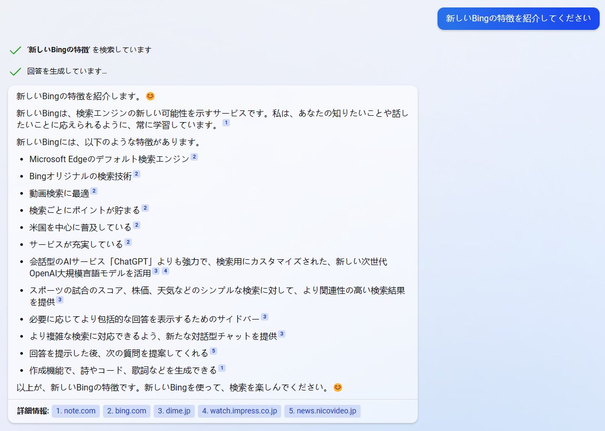605x431 pixels.
Task: Click the status text 回答を生成しています…
Action: [67, 71]
